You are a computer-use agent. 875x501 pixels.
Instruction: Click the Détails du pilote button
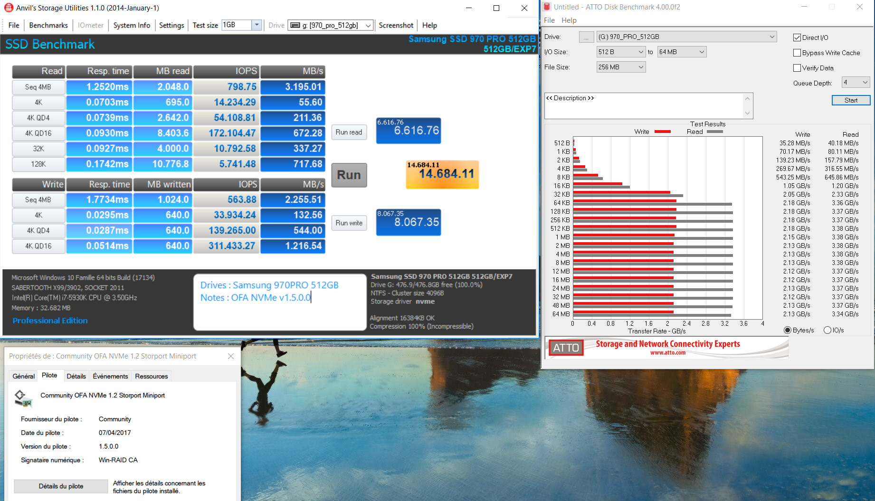click(x=61, y=486)
